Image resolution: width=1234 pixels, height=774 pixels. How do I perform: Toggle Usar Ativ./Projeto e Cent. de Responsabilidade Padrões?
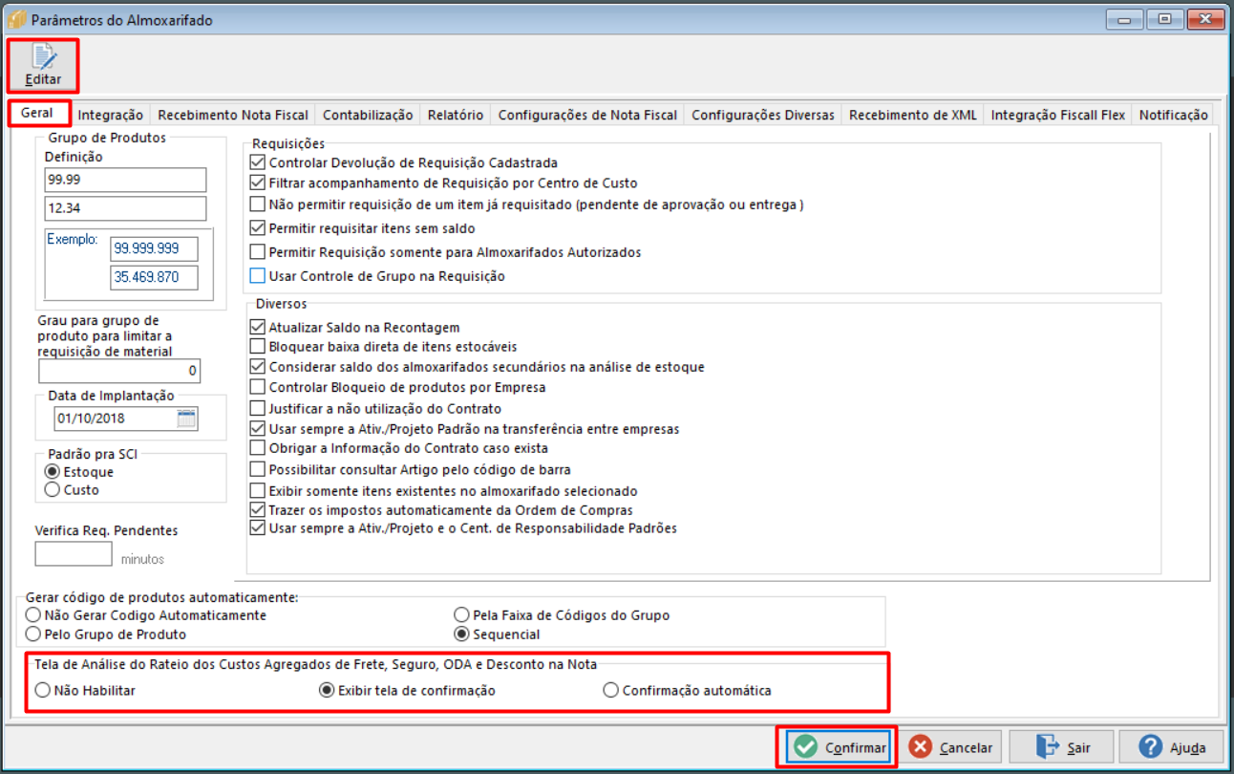[257, 527]
